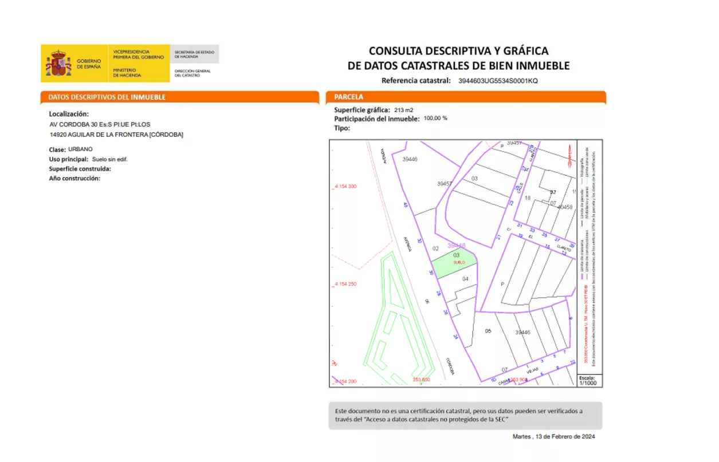The height and width of the screenshot is (462, 719).
Task: Click the date Martes, 13 de Febrero de 2024
Action: tap(553, 437)
